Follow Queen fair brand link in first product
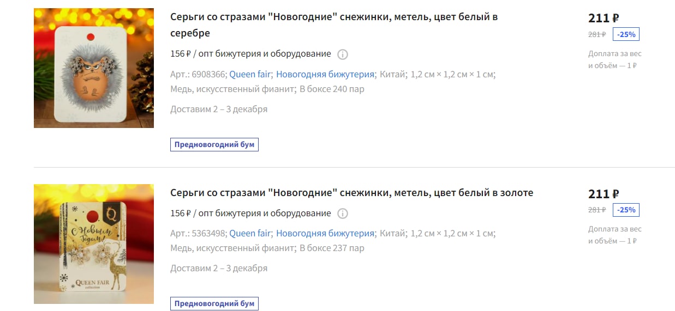Image resolution: width=675 pixels, height=311 pixels. pos(250,75)
